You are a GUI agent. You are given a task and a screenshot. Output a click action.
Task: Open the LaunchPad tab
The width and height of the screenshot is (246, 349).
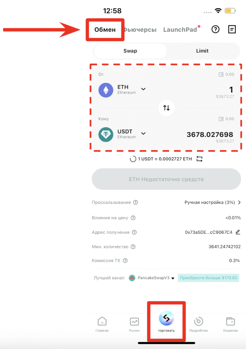click(180, 30)
